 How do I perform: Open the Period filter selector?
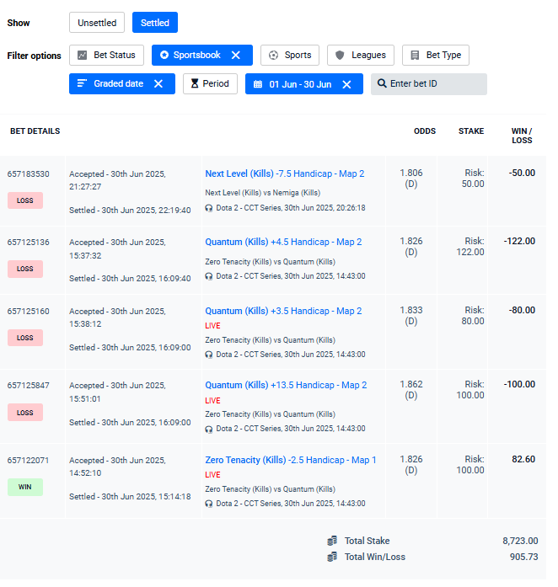(x=210, y=84)
